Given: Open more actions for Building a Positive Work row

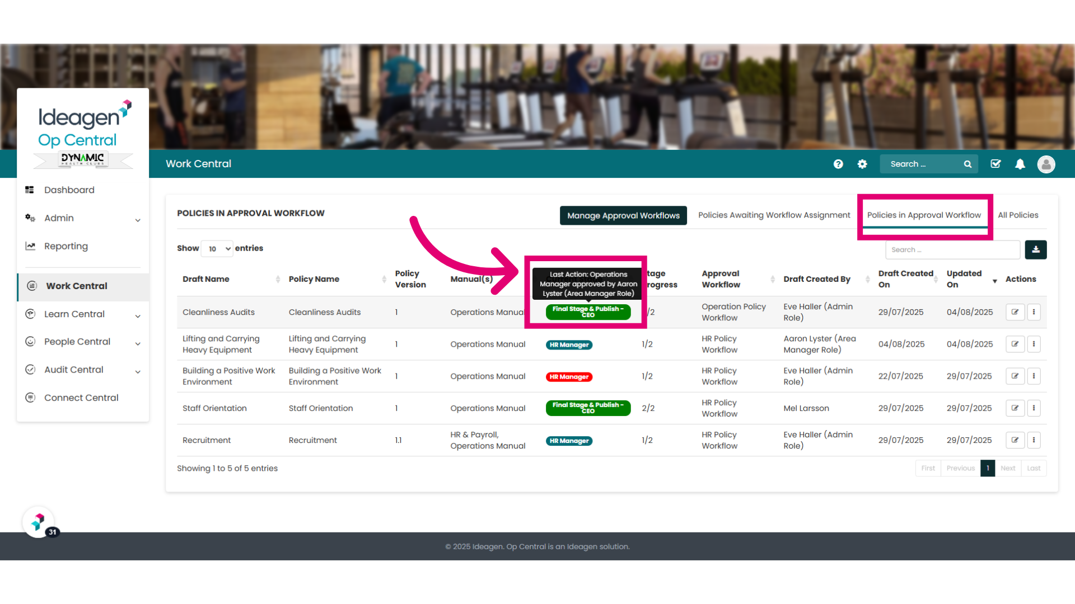Looking at the screenshot, I should point(1034,376).
